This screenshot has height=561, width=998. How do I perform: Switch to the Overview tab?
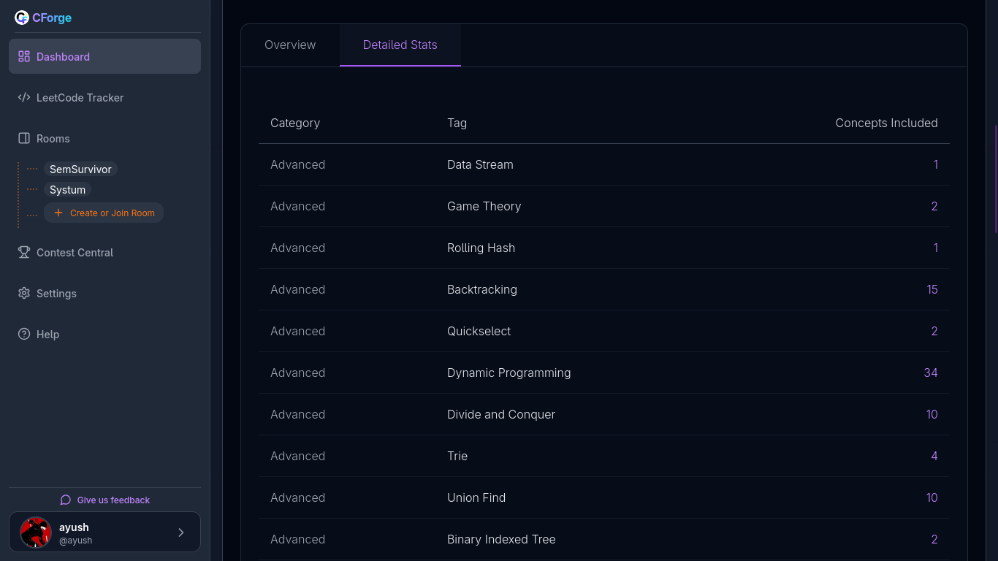[x=290, y=45]
